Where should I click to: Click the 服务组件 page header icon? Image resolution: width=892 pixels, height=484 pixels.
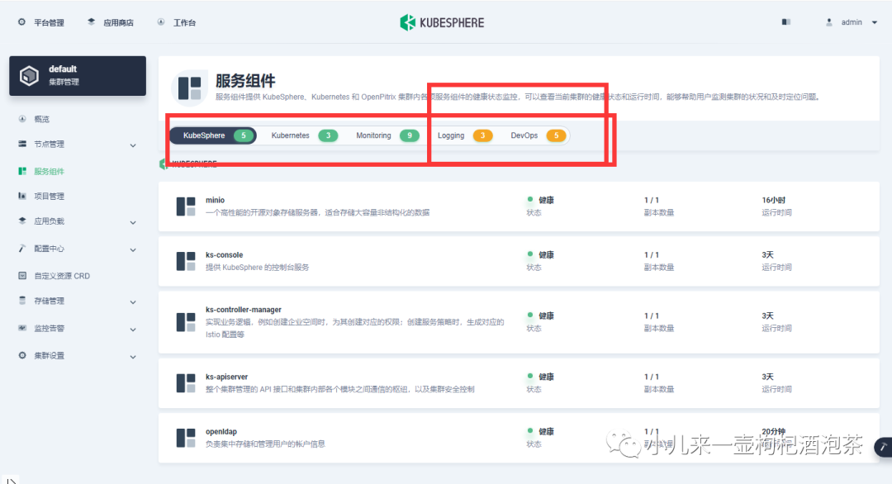coord(189,88)
